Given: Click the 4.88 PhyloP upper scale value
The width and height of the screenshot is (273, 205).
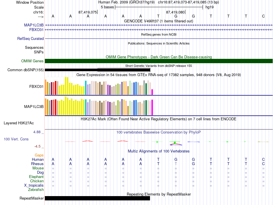Looking at the screenshot, I should point(37,132).
